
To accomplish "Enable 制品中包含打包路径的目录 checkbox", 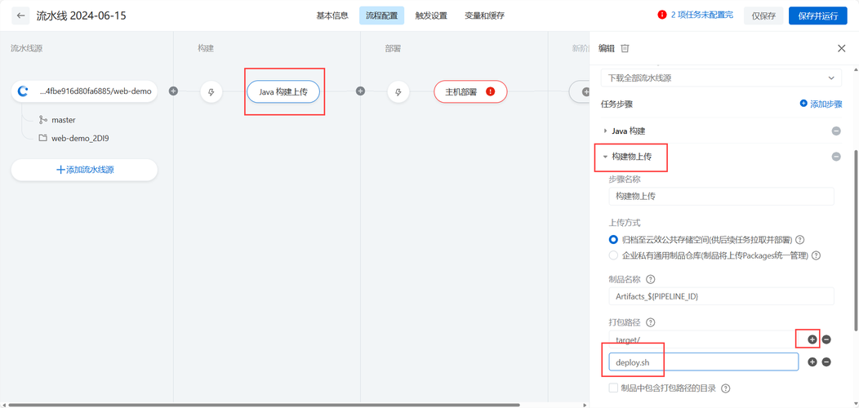I will (613, 388).
